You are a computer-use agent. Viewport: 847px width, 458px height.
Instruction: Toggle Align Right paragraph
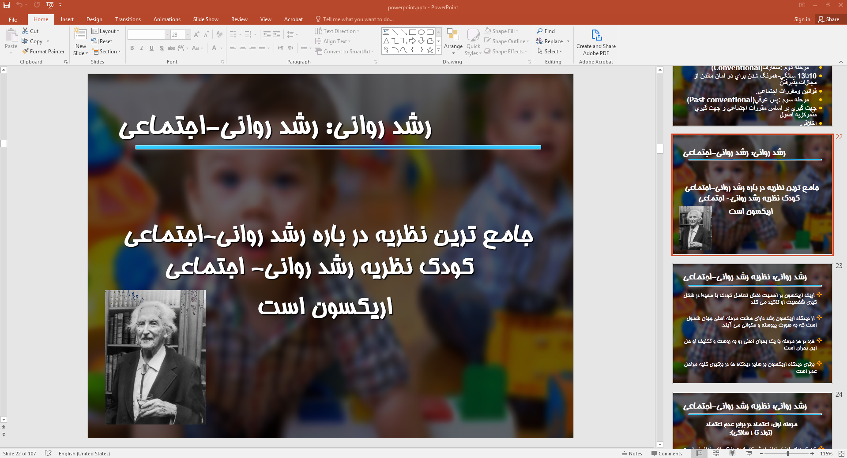(252, 48)
